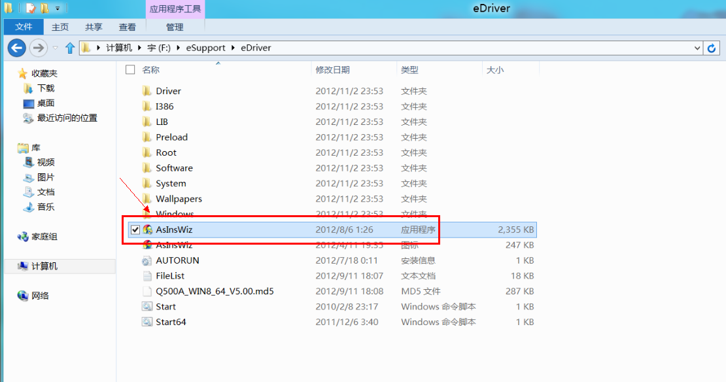Select the I386 folder icon
This screenshot has height=382, width=726.
click(x=147, y=106)
